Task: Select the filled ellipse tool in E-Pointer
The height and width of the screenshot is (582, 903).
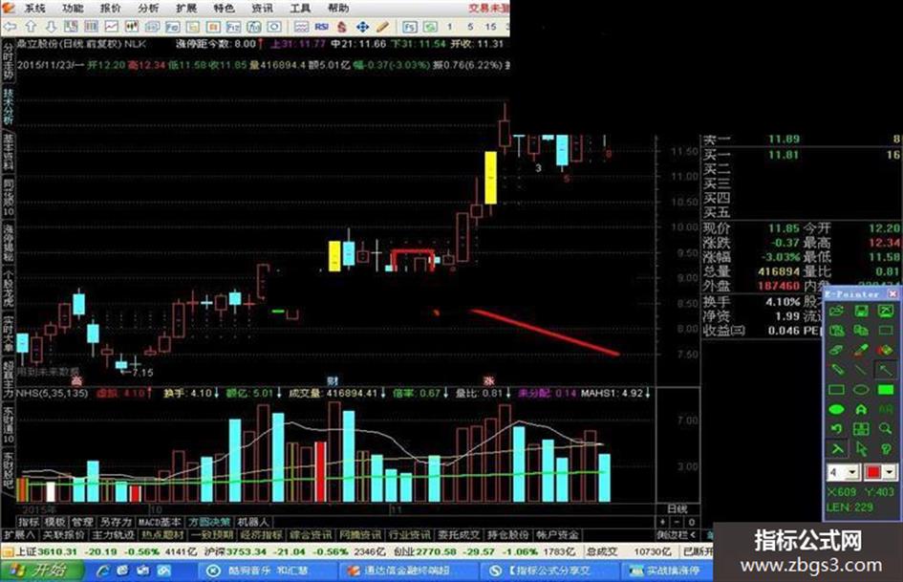Action: 836,409
